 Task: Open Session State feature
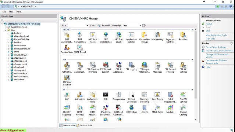coord(67,49)
